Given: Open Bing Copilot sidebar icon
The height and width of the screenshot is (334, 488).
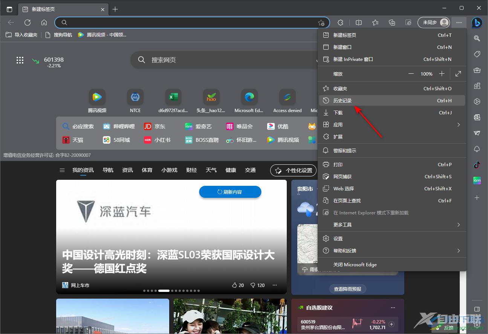Looking at the screenshot, I should 477,23.
